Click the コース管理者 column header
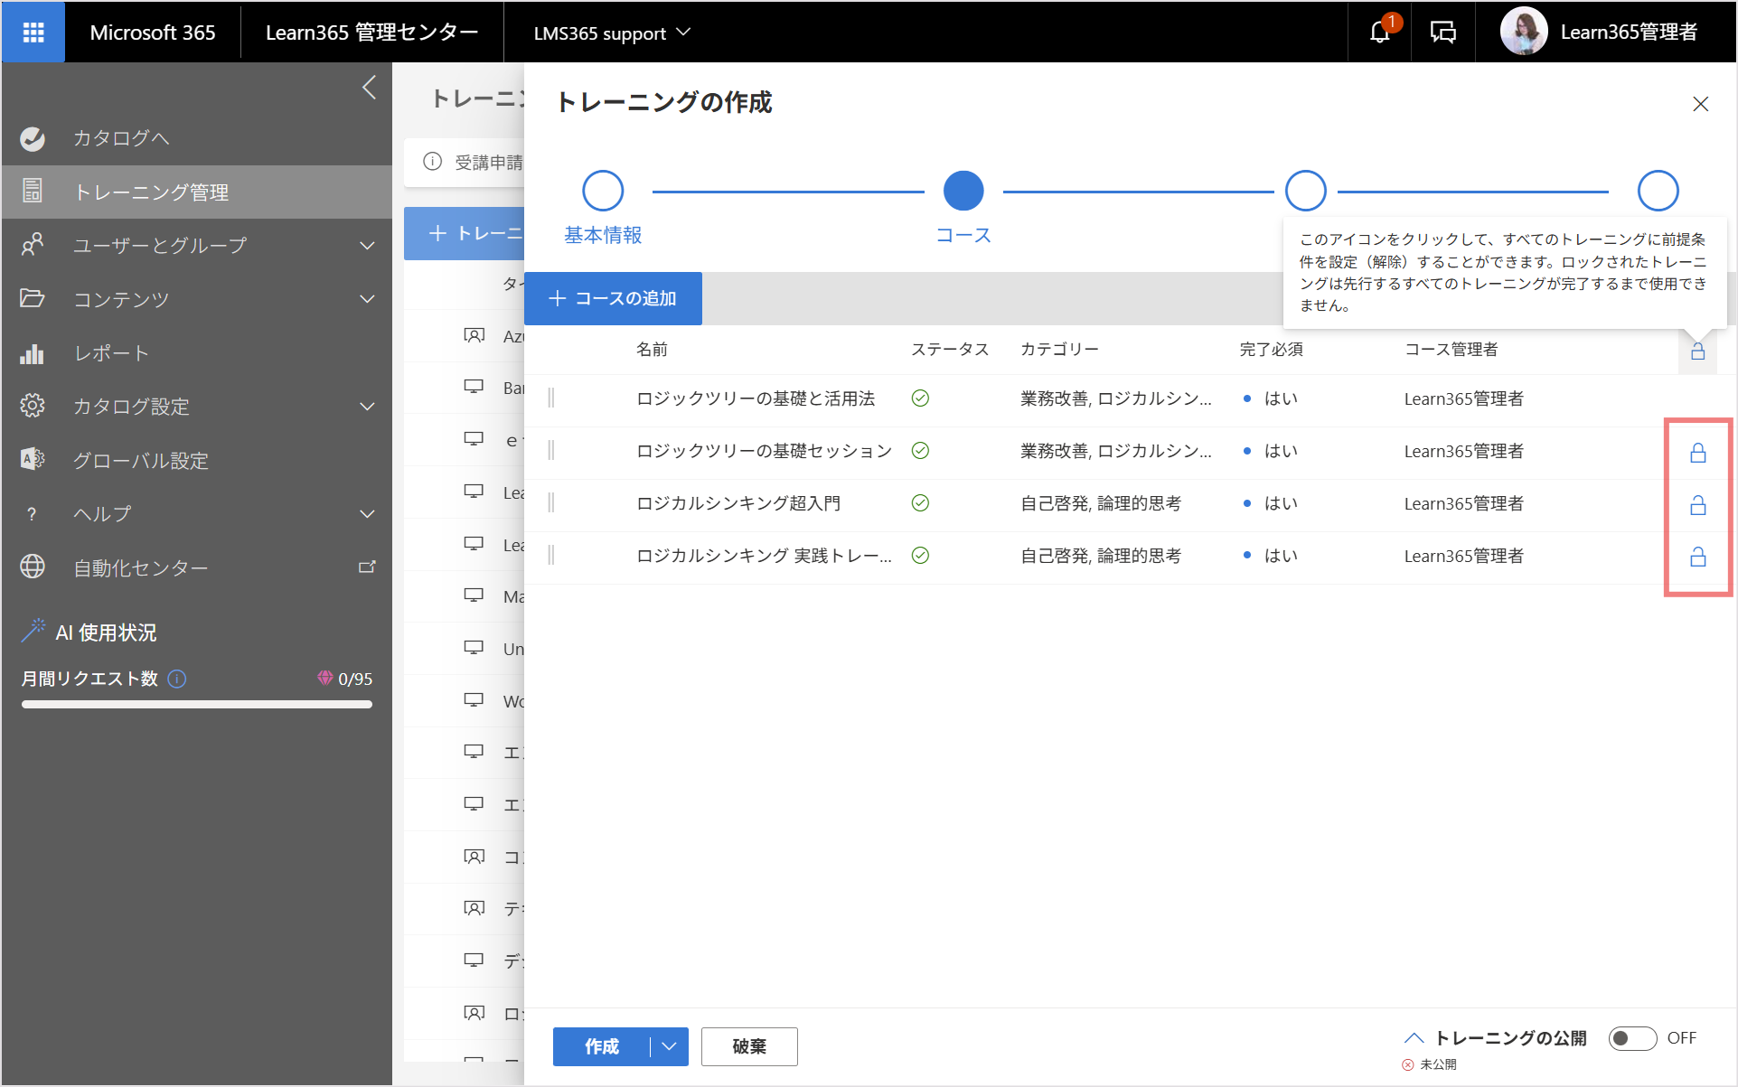 coord(1451,349)
